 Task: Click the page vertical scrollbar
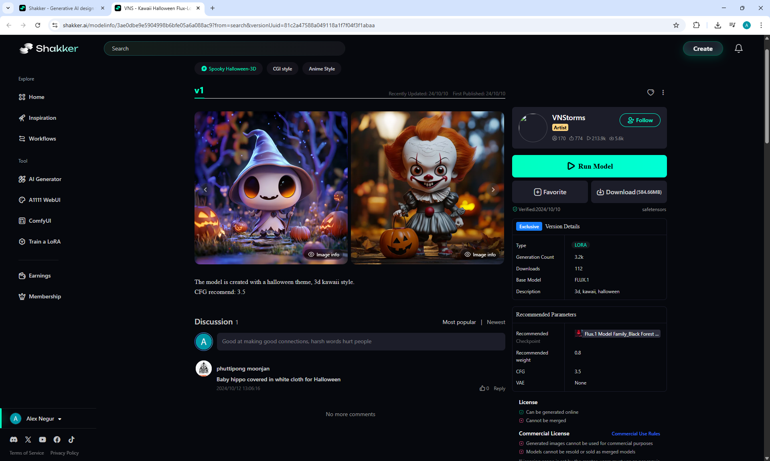click(766, 96)
